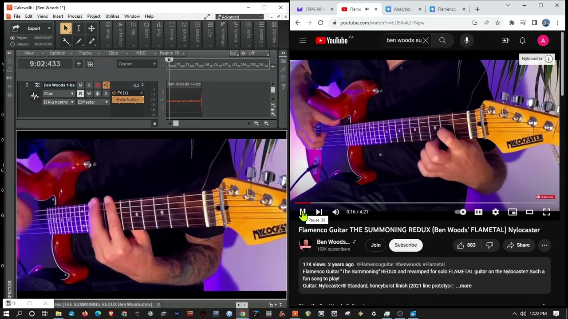Image resolution: width=568 pixels, height=319 pixels.
Task: Toggle Write automation W on the track
Action: [x=89, y=93]
